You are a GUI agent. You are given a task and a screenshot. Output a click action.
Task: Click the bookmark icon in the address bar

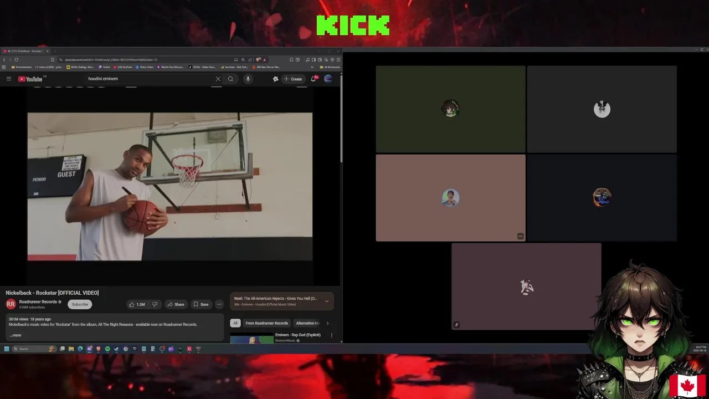[x=53, y=59]
